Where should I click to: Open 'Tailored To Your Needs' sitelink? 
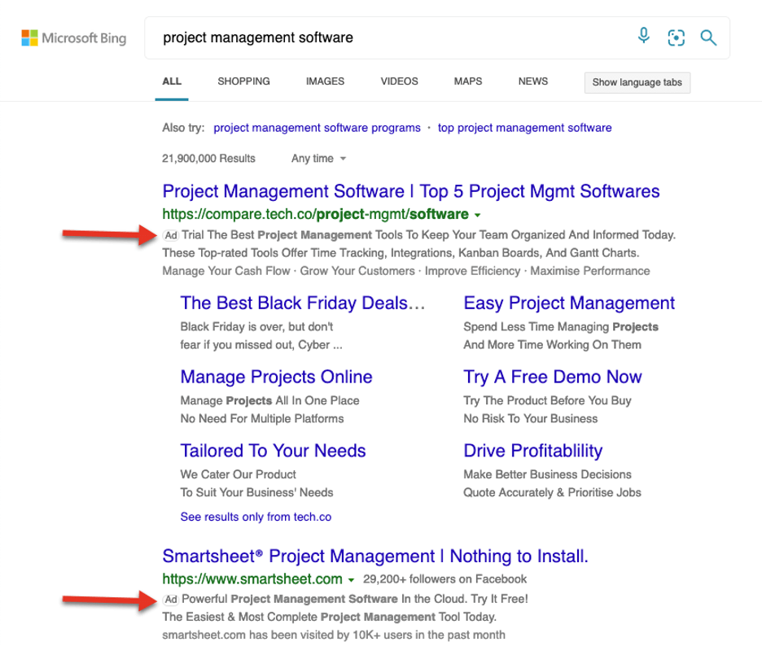[x=273, y=451]
